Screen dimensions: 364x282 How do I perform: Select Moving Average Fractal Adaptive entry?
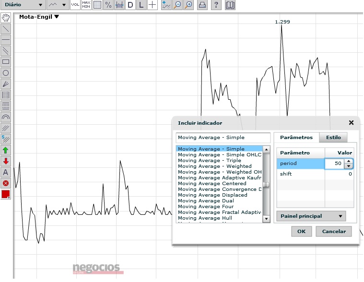coord(219,212)
